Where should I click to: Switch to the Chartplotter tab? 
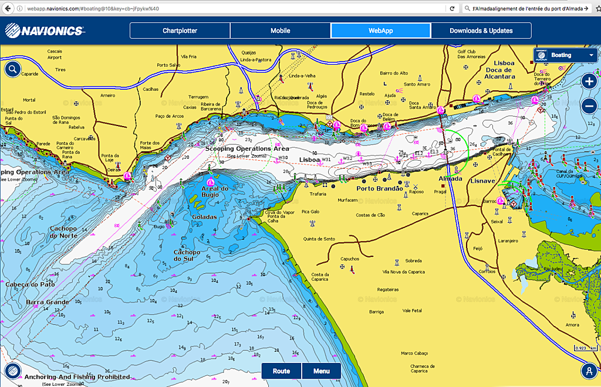(x=180, y=30)
